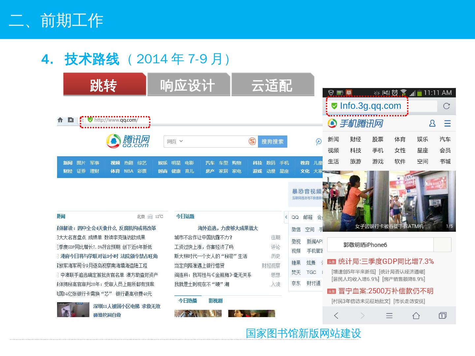
Task: Click 军事 in desktop blue navigation bar
Action: [95, 163]
